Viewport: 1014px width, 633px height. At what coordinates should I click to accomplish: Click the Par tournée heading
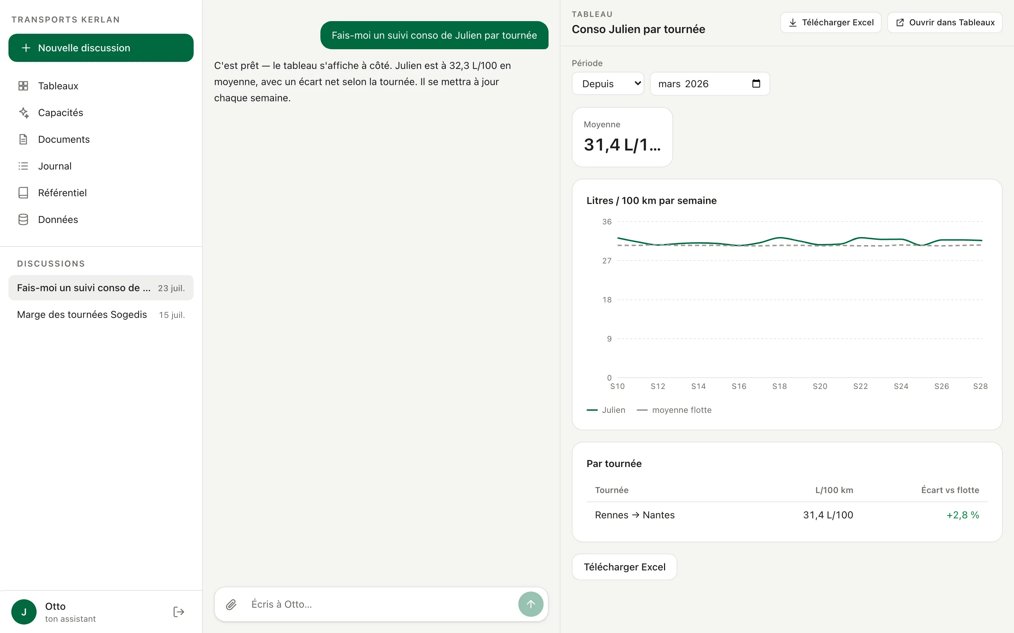point(614,463)
